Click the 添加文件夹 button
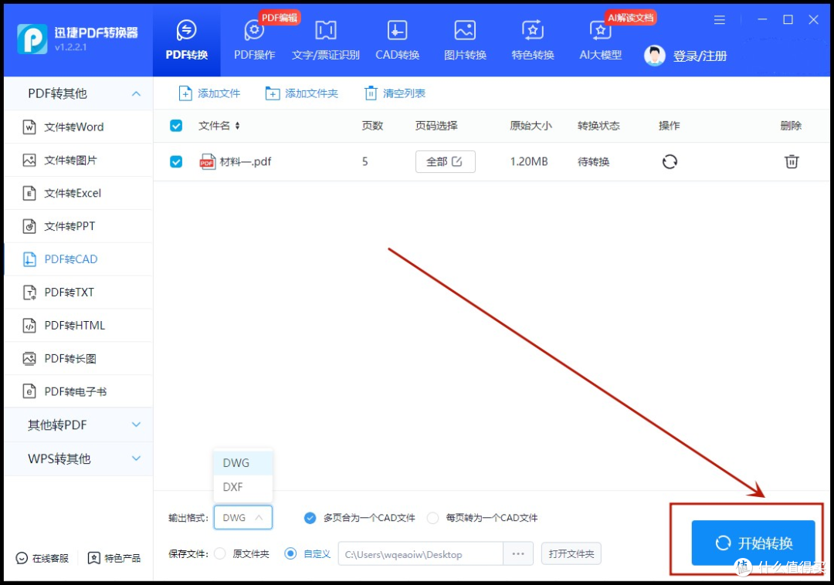This screenshot has height=585, width=834. [x=302, y=93]
